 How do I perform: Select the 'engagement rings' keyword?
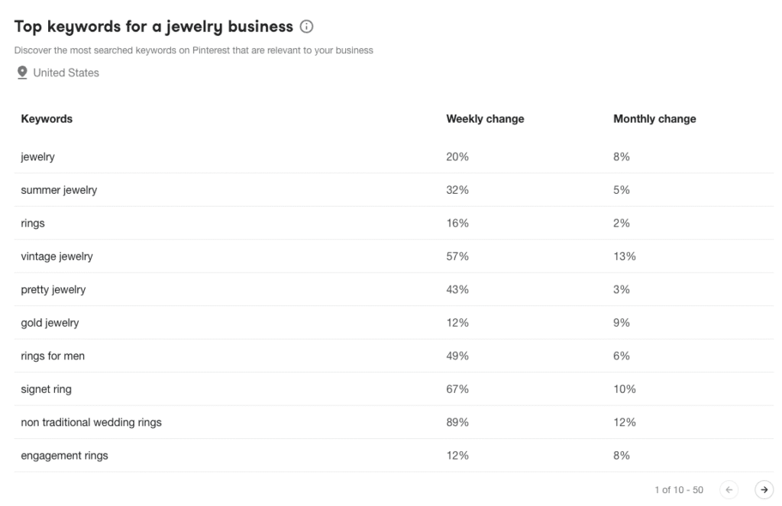coord(64,456)
